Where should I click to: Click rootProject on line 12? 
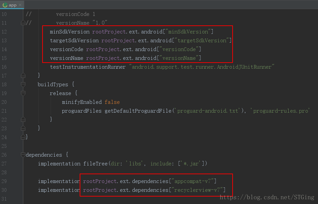coord(109,32)
